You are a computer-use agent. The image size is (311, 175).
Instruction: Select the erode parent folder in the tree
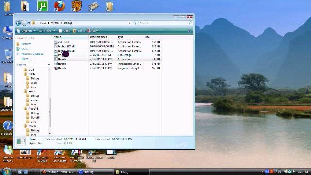pyautogui.click(x=30, y=91)
